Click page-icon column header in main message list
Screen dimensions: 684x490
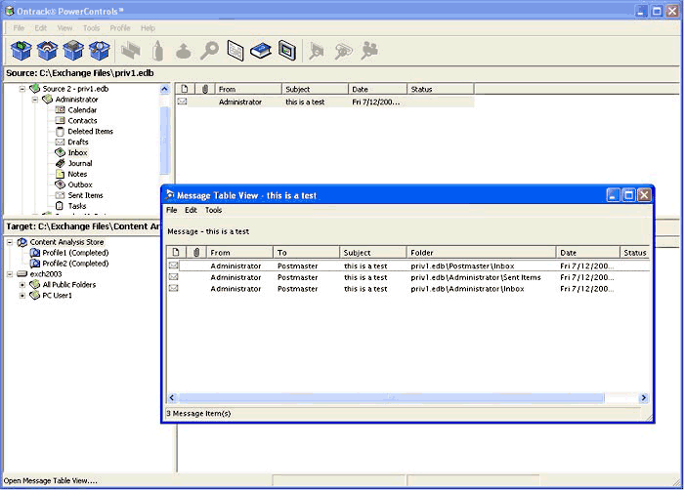185,89
